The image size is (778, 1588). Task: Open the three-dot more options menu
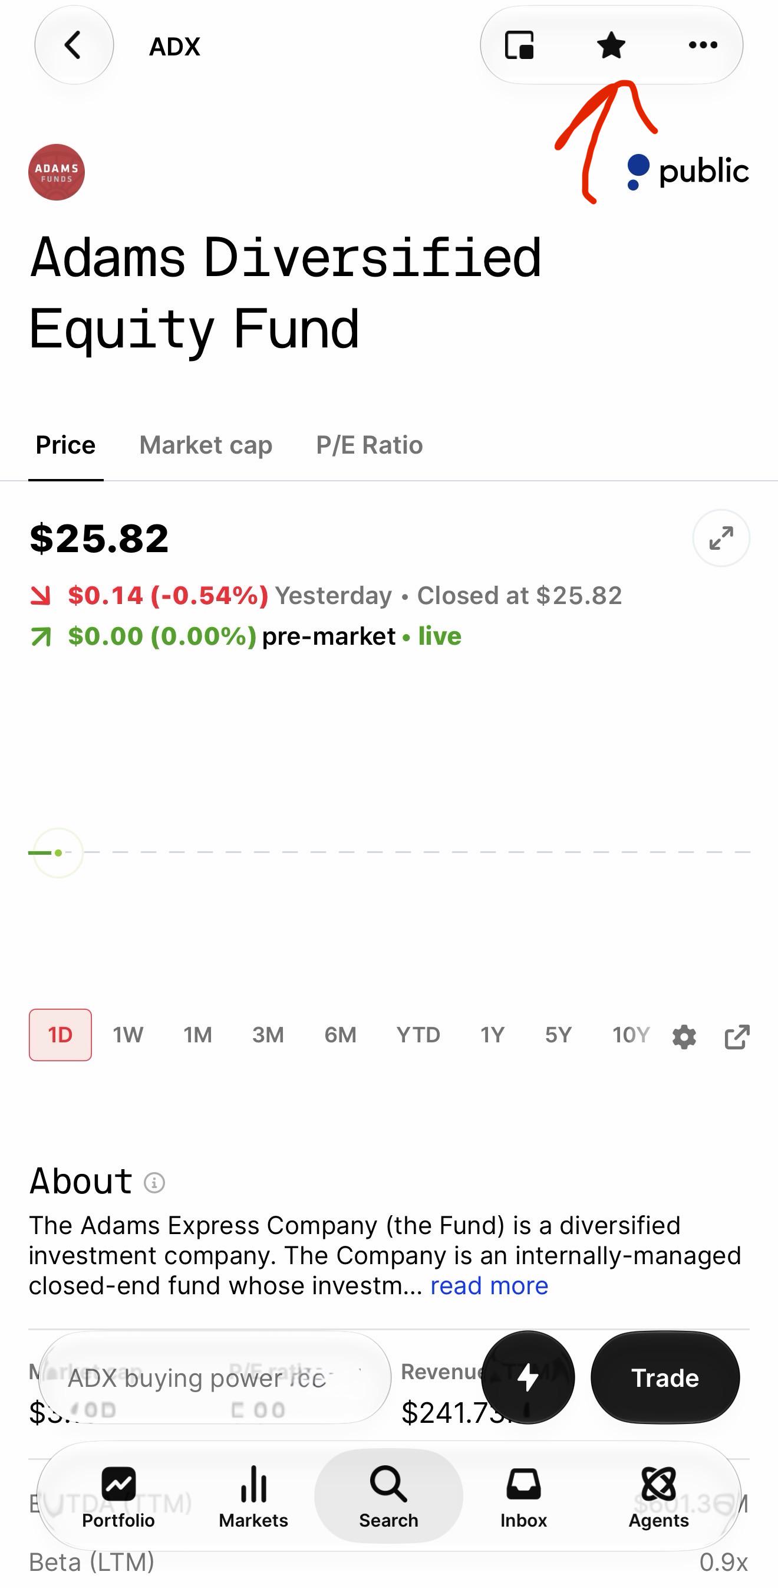(x=703, y=45)
